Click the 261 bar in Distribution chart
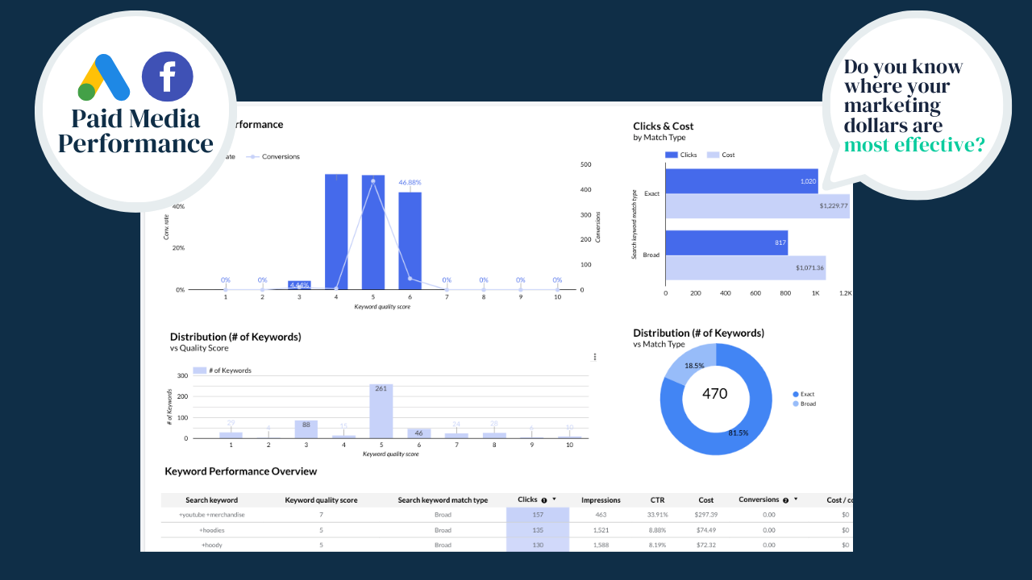Viewport: 1032px width, 580px height. coord(381,411)
